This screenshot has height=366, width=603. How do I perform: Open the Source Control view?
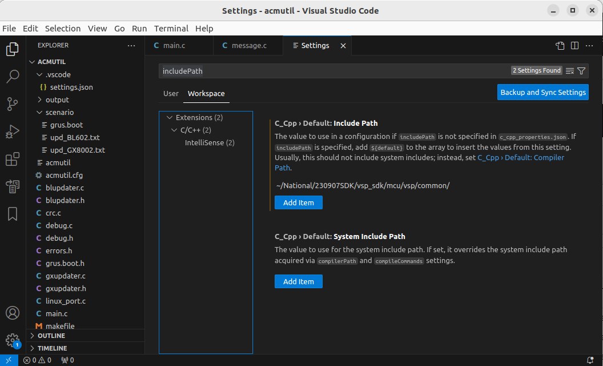[13, 104]
